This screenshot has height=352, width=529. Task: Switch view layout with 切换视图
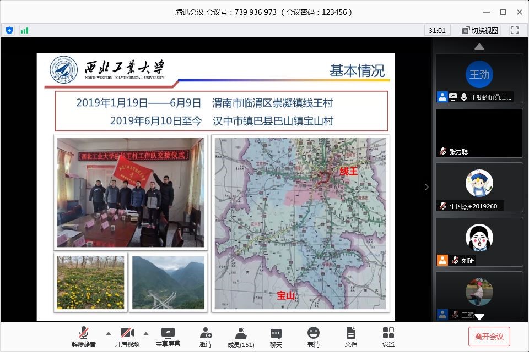(479, 30)
